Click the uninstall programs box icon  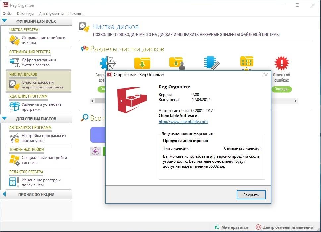(14, 107)
